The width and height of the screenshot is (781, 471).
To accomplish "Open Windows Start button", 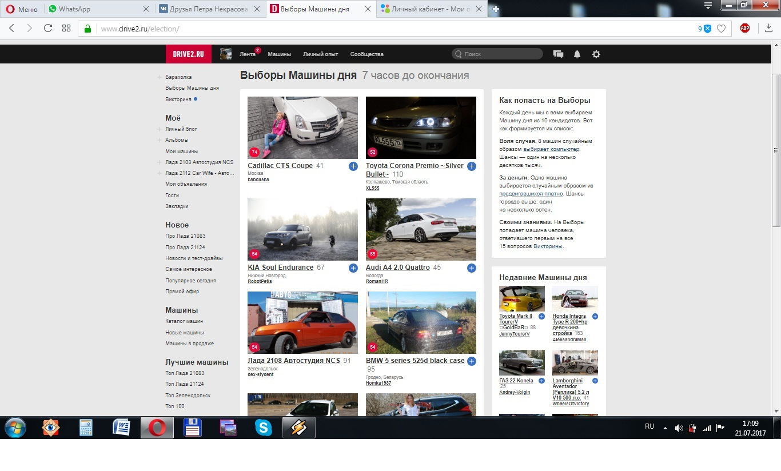I will tap(17, 428).
